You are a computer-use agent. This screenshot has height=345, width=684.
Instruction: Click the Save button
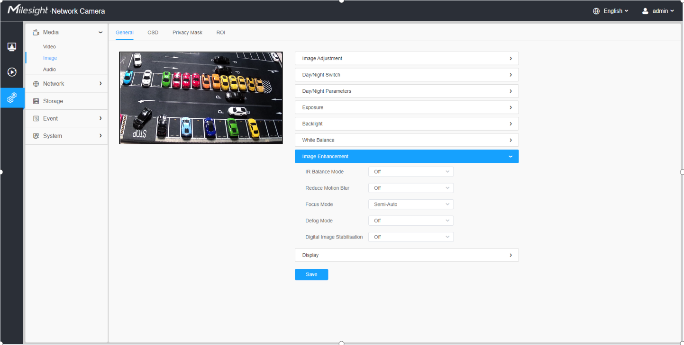[x=311, y=274]
